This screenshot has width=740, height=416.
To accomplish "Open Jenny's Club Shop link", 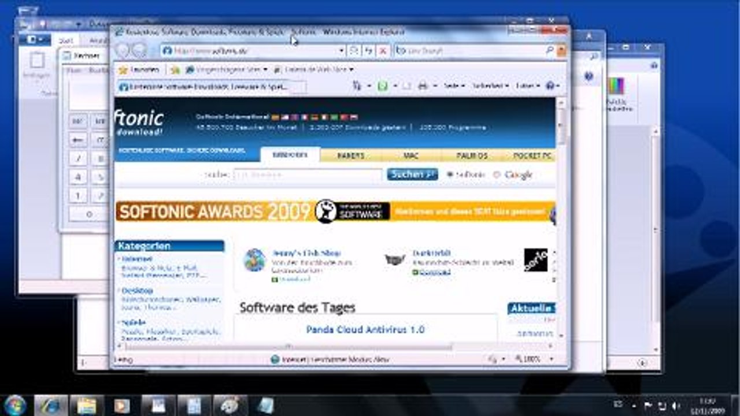I will (x=306, y=253).
